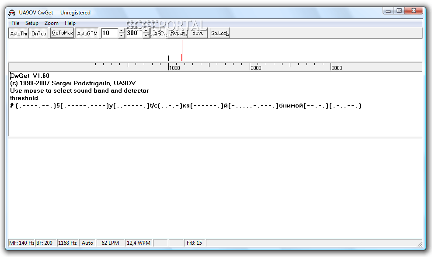Click the 3000 mark on frequency scale
This screenshot has width=432, height=257.
pos(336,68)
